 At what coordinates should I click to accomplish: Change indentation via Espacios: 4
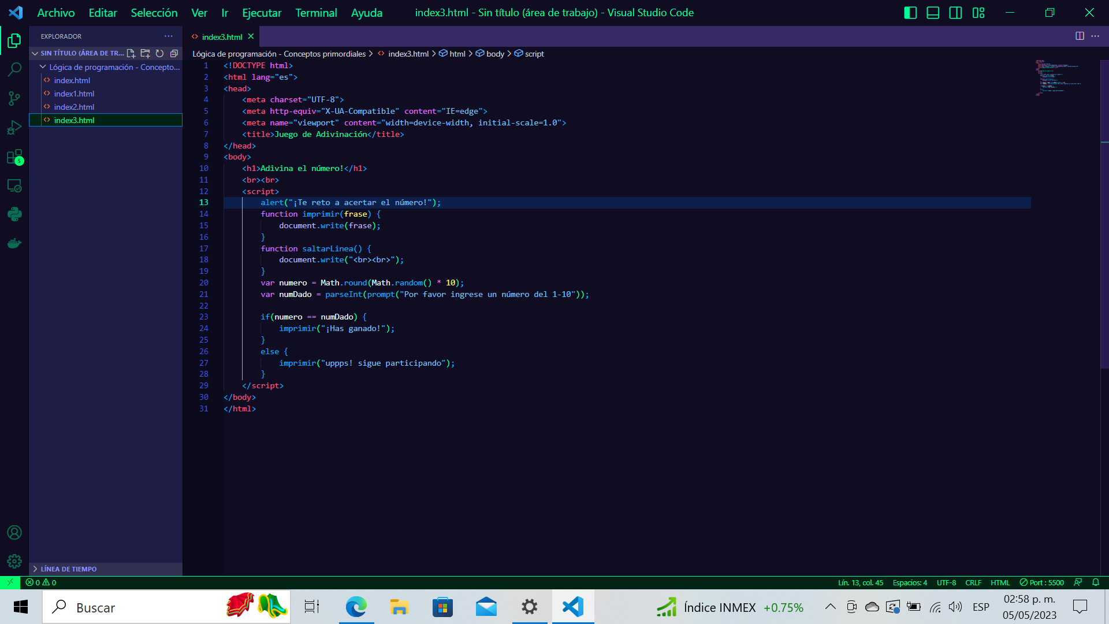(910, 582)
